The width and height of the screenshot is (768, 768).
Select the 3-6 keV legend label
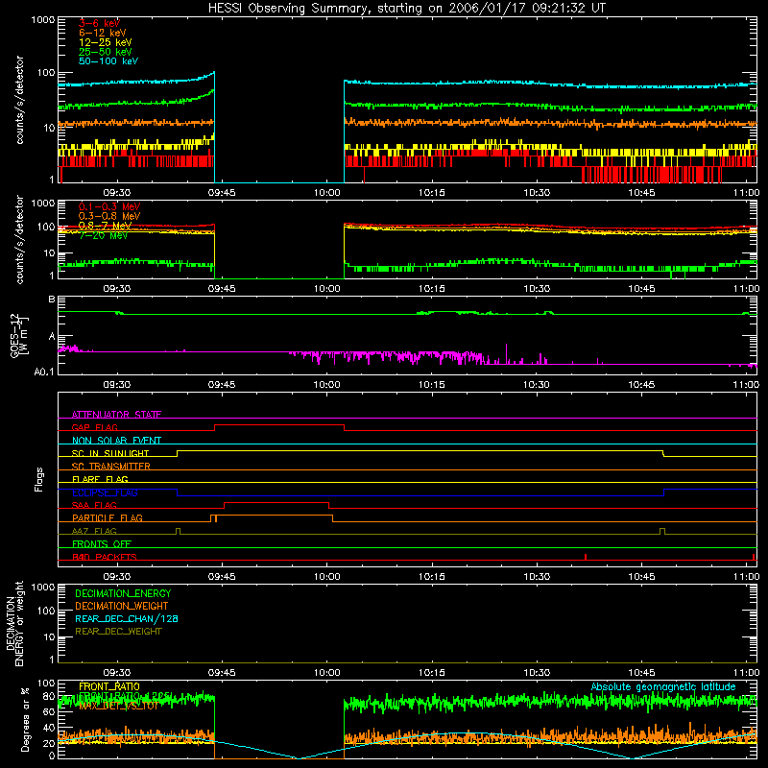pos(100,23)
